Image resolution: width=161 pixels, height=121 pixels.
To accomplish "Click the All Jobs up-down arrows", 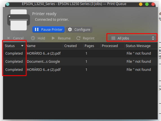I will pyautogui.click(x=153, y=38).
